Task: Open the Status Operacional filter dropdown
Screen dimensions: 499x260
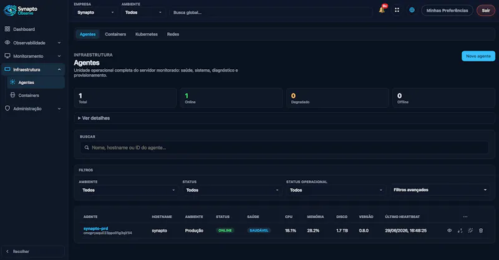Action: (x=336, y=190)
